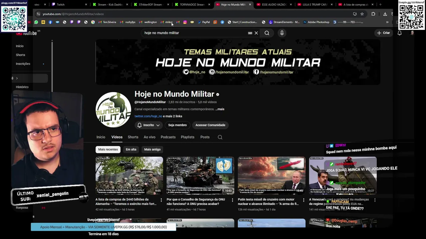Open Histórico in YouTube sidebar
The image size is (426, 239).
coord(22,87)
